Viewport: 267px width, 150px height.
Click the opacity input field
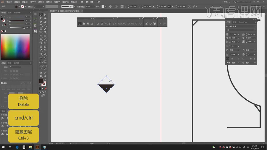pos(88,6)
